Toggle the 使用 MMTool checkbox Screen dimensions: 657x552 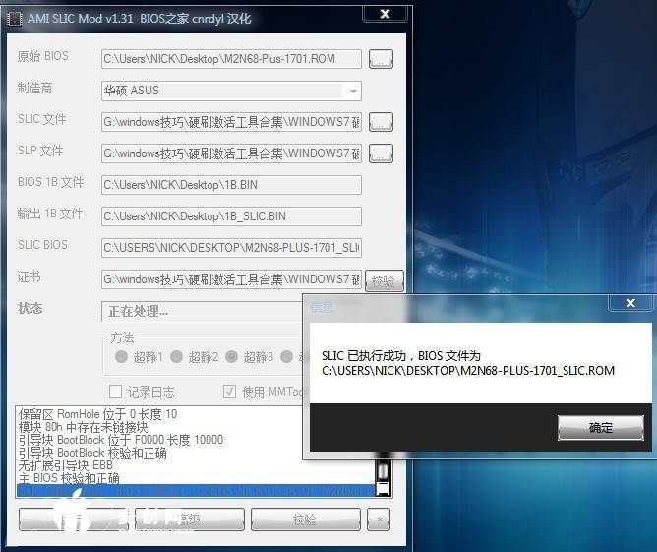(x=230, y=391)
